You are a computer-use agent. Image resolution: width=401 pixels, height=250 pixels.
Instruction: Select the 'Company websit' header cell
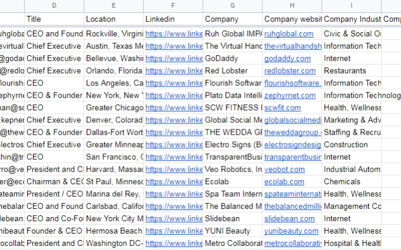(292, 19)
